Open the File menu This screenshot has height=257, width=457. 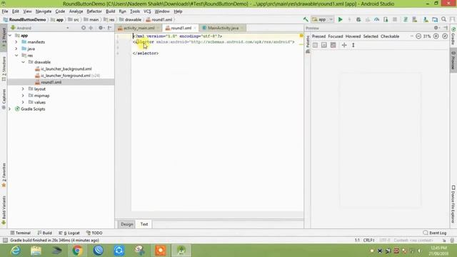click(x=5, y=11)
